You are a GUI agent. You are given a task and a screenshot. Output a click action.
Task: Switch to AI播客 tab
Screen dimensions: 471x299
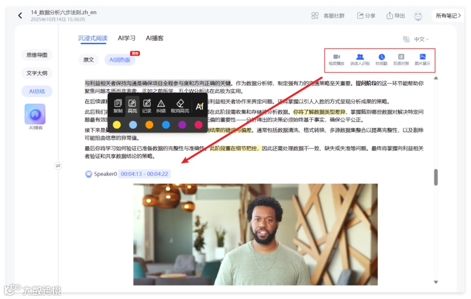155,38
